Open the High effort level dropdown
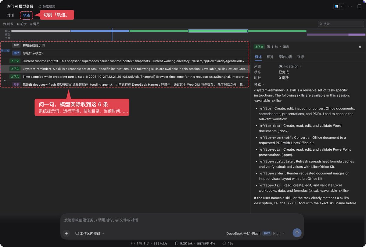This screenshot has height=247, width=366. (x=279, y=234)
